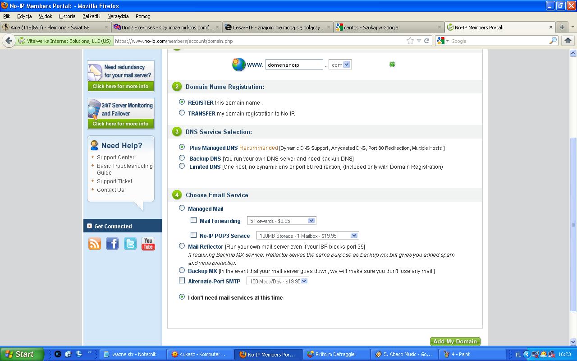Select REGISTER this domain name option
The width and height of the screenshot is (577, 361).
click(x=182, y=102)
